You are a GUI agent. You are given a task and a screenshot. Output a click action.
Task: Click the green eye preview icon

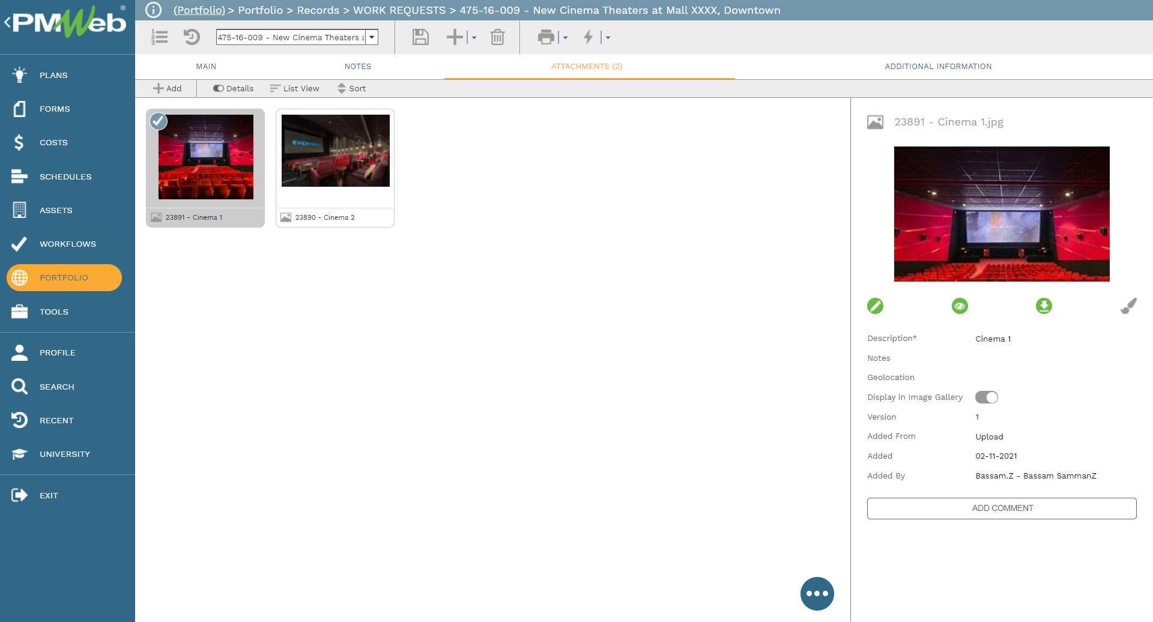pyautogui.click(x=960, y=306)
